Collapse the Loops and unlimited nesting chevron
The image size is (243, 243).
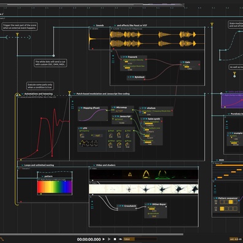pyautogui.click(x=23, y=165)
